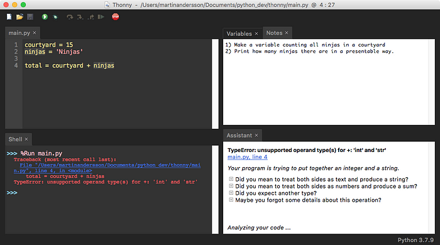Click the Step over debugger icon
440x245 pixels.
70,17
